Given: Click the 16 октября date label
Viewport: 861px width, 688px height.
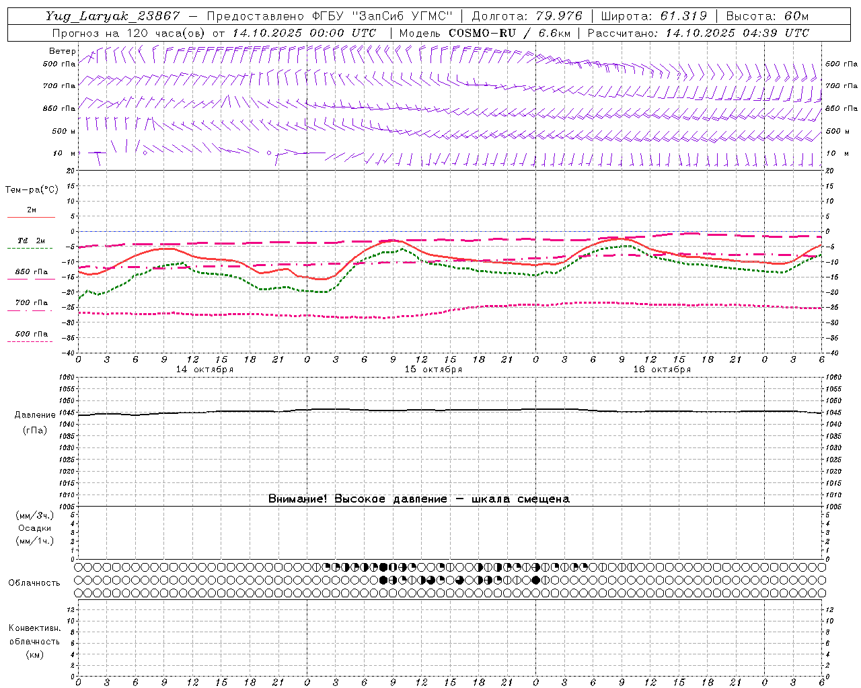Looking at the screenshot, I should coord(662,370).
